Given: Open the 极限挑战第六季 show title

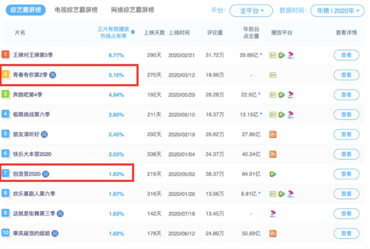Looking at the screenshot, I should pos(31,115).
